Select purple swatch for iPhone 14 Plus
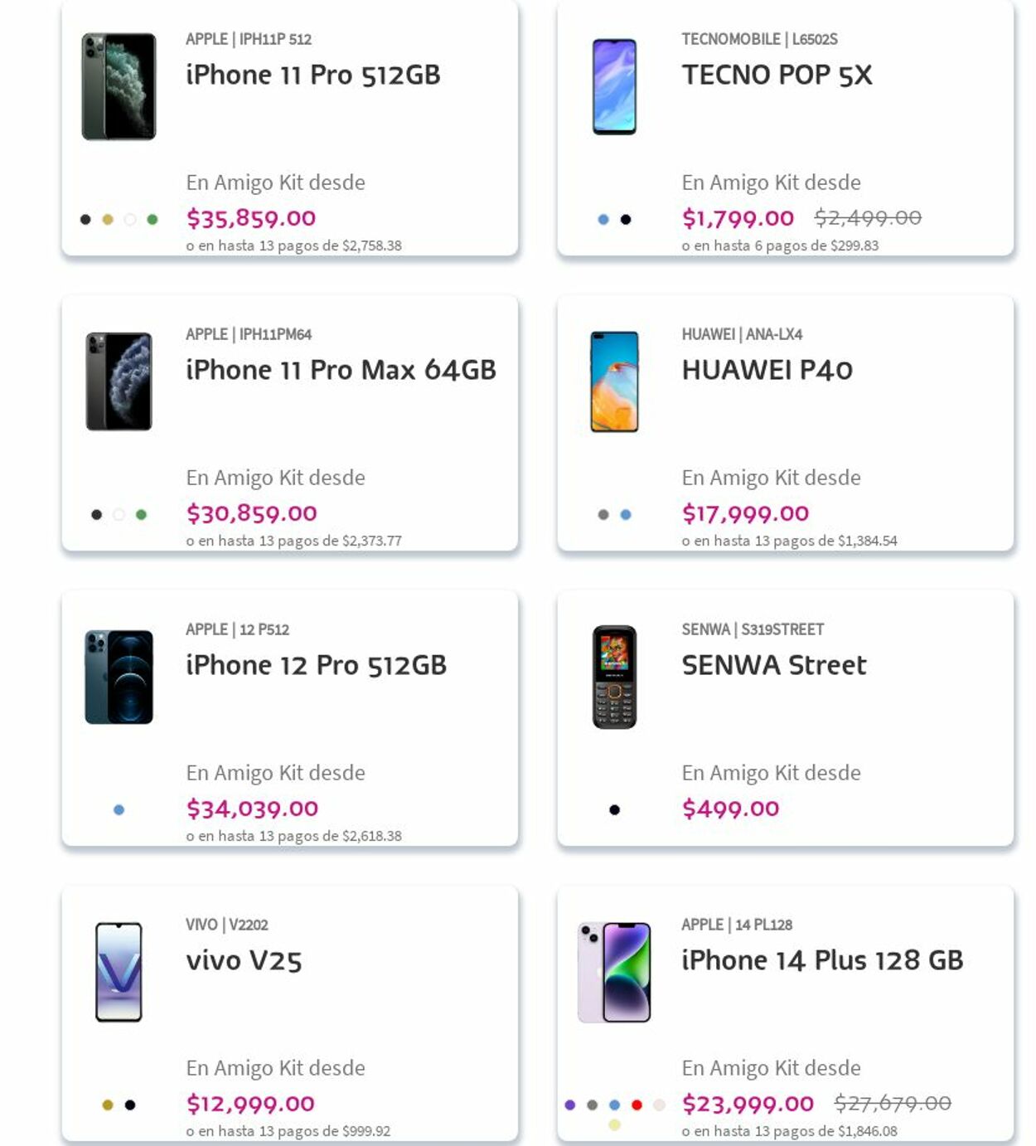The image size is (1036, 1146). coord(570,1105)
